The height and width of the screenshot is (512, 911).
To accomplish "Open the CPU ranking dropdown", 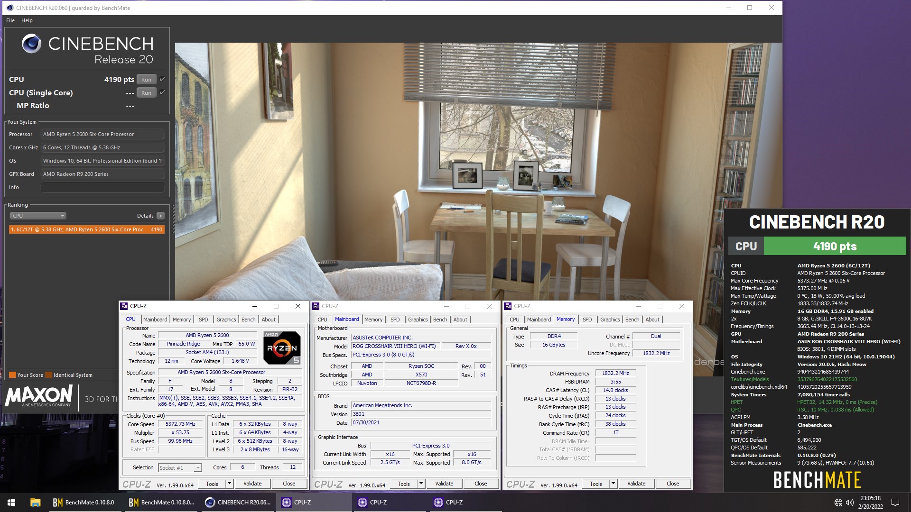I will (38, 216).
